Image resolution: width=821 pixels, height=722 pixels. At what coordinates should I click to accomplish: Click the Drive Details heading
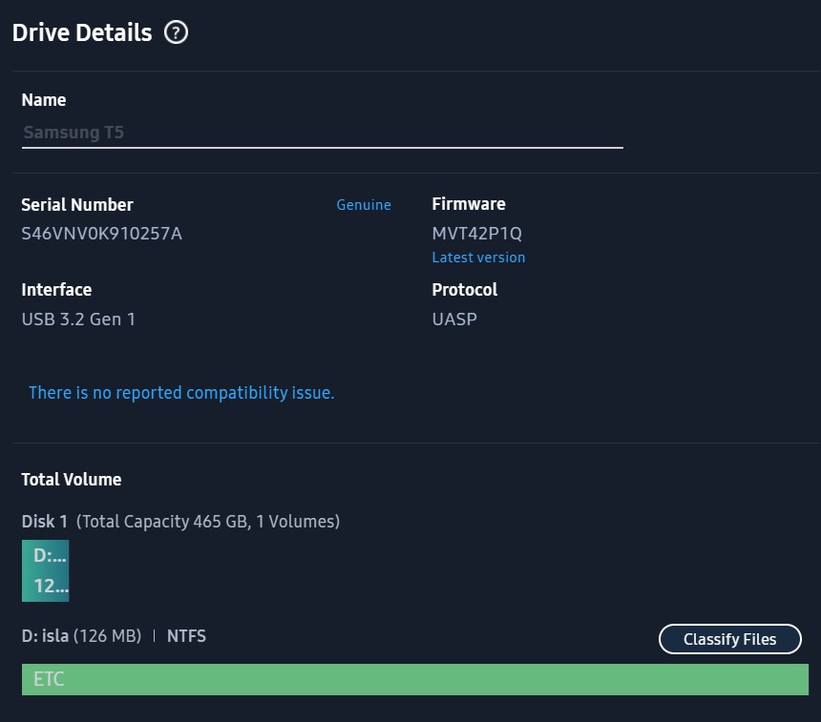click(x=82, y=32)
